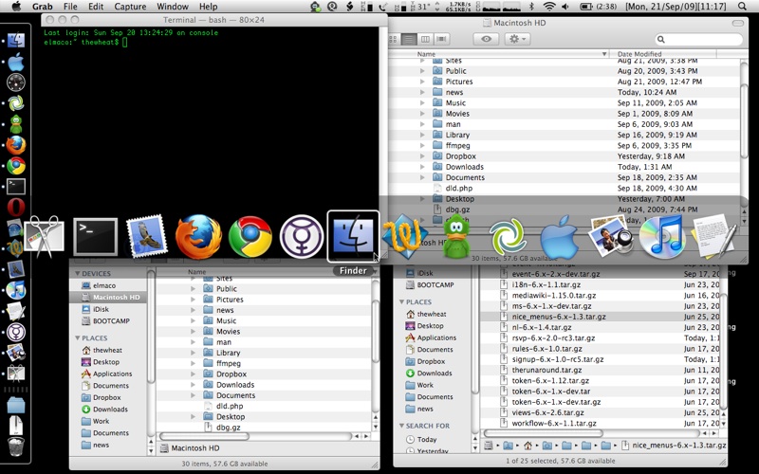Viewport: 759px width, 474px height.
Task: Click BOOTCAMP in bottom-right window sidebar
Action: pyautogui.click(x=435, y=284)
